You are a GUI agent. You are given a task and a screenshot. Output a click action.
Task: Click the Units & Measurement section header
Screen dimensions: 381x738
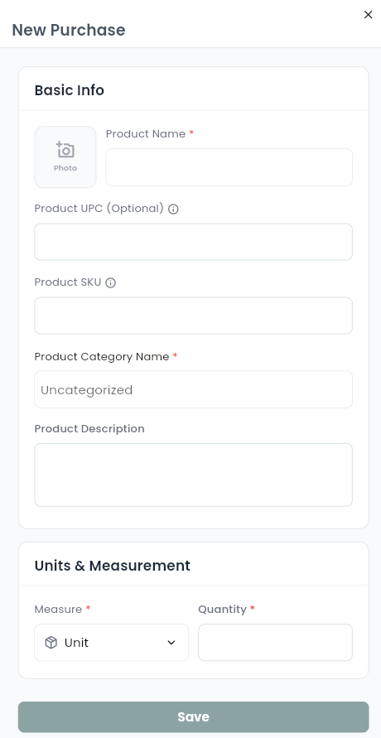[113, 565]
